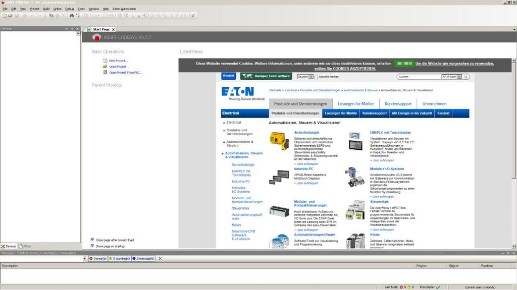The height and width of the screenshot is (290, 517).
Task: Switch to the POUs tab
Action: 25,246
